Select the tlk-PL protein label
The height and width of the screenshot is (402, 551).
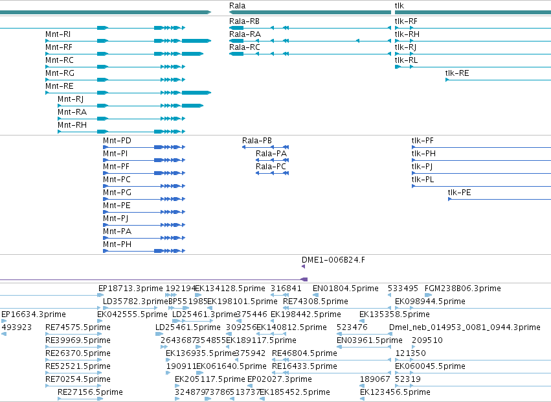pyautogui.click(x=423, y=180)
